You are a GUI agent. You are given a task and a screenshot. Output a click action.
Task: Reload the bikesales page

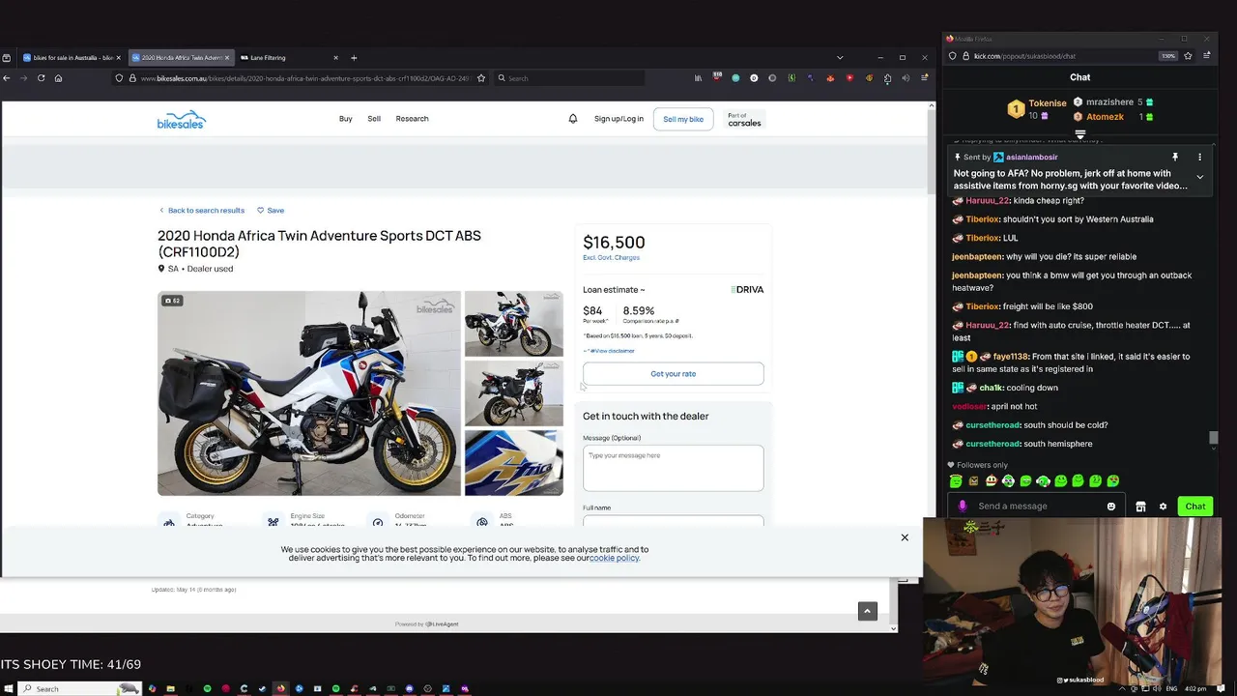(x=41, y=78)
